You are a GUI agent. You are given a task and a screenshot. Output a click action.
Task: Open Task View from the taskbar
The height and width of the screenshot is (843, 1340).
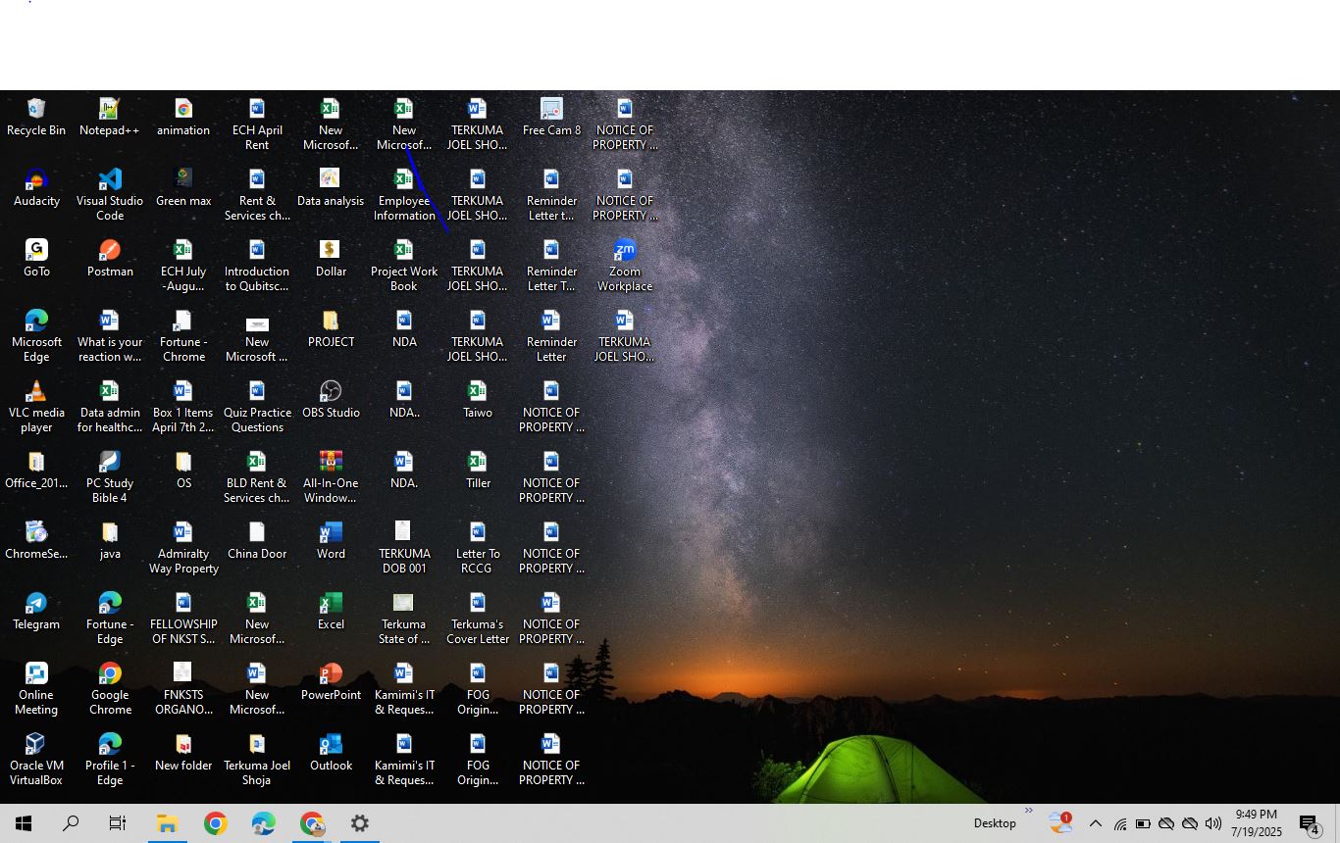click(x=118, y=823)
